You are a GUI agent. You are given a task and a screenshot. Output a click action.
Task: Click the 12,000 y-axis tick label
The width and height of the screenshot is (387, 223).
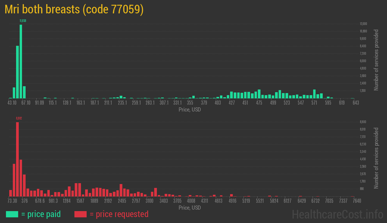coord(363,24)
